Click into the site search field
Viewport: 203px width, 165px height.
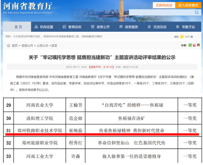(162, 13)
